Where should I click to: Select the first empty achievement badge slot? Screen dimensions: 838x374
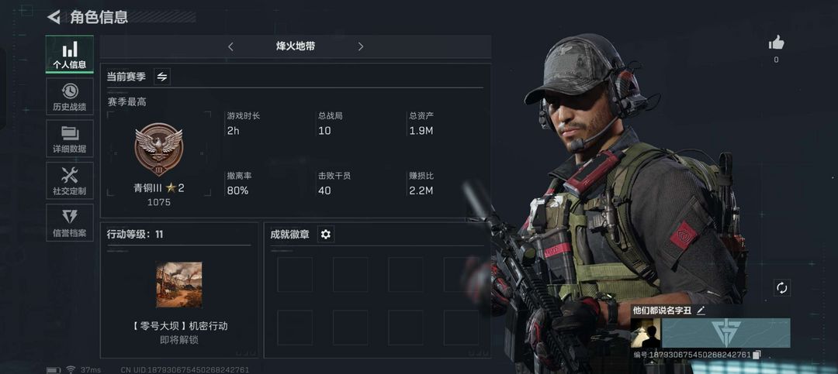(295, 274)
